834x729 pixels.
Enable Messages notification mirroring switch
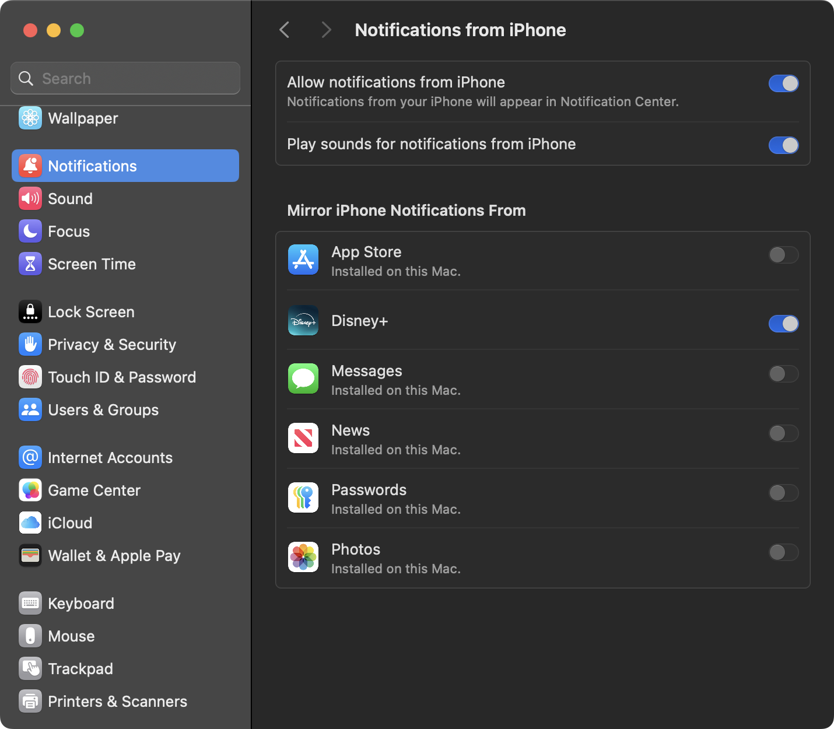pyautogui.click(x=783, y=374)
